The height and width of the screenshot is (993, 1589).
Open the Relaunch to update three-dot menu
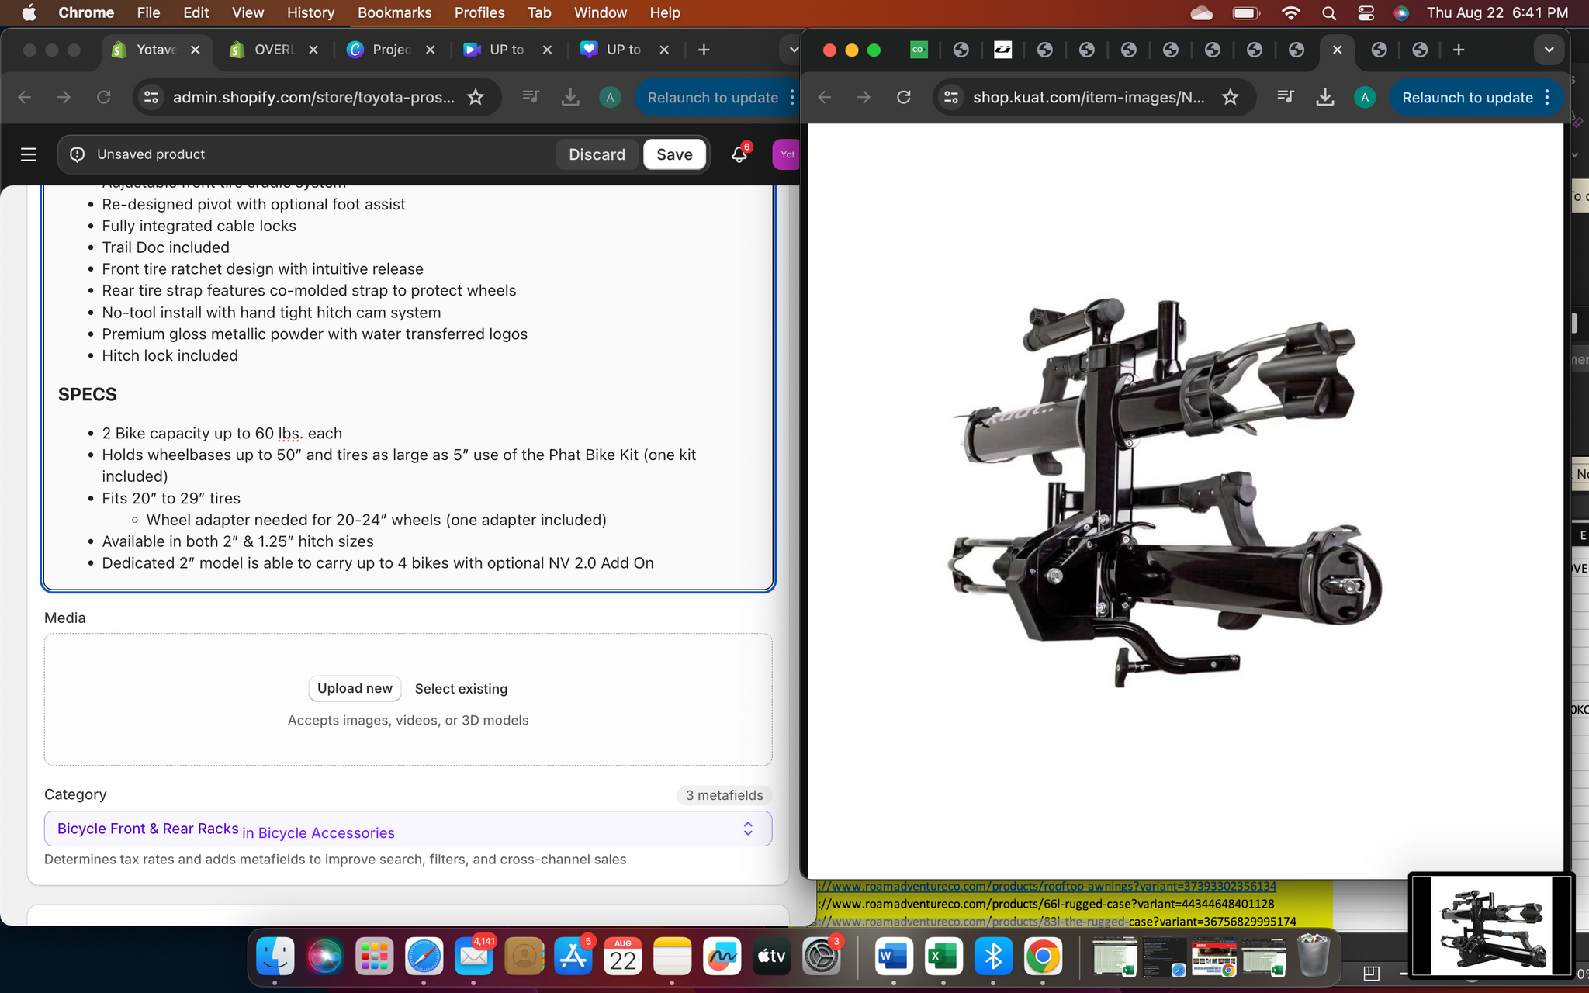click(1547, 97)
